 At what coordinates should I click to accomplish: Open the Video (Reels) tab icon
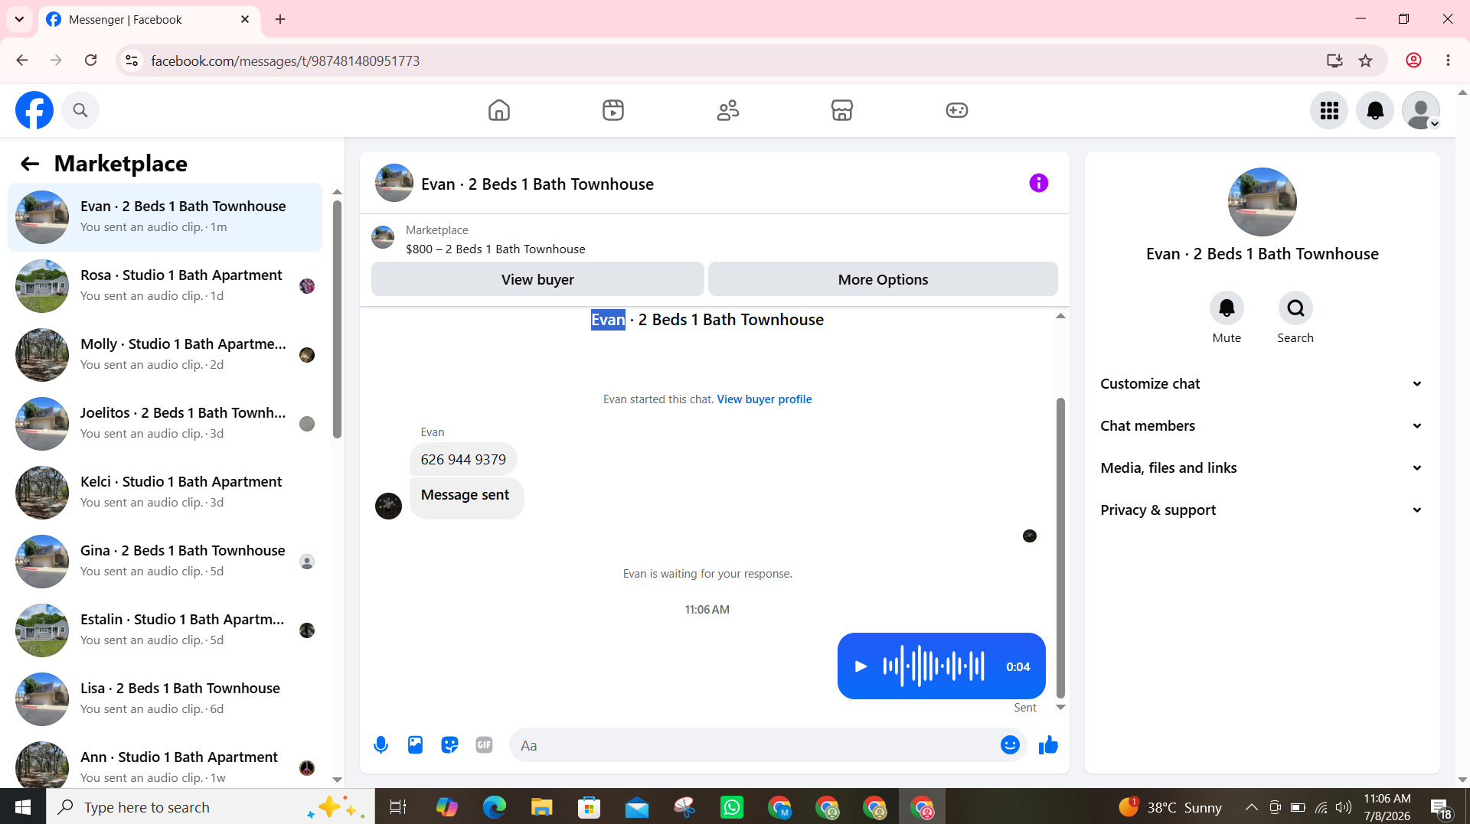(x=613, y=110)
